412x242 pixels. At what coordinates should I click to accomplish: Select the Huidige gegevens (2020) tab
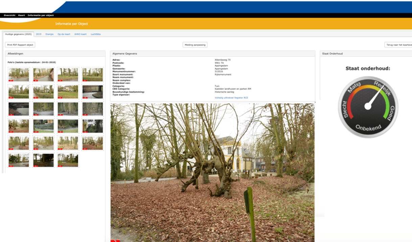18,34
